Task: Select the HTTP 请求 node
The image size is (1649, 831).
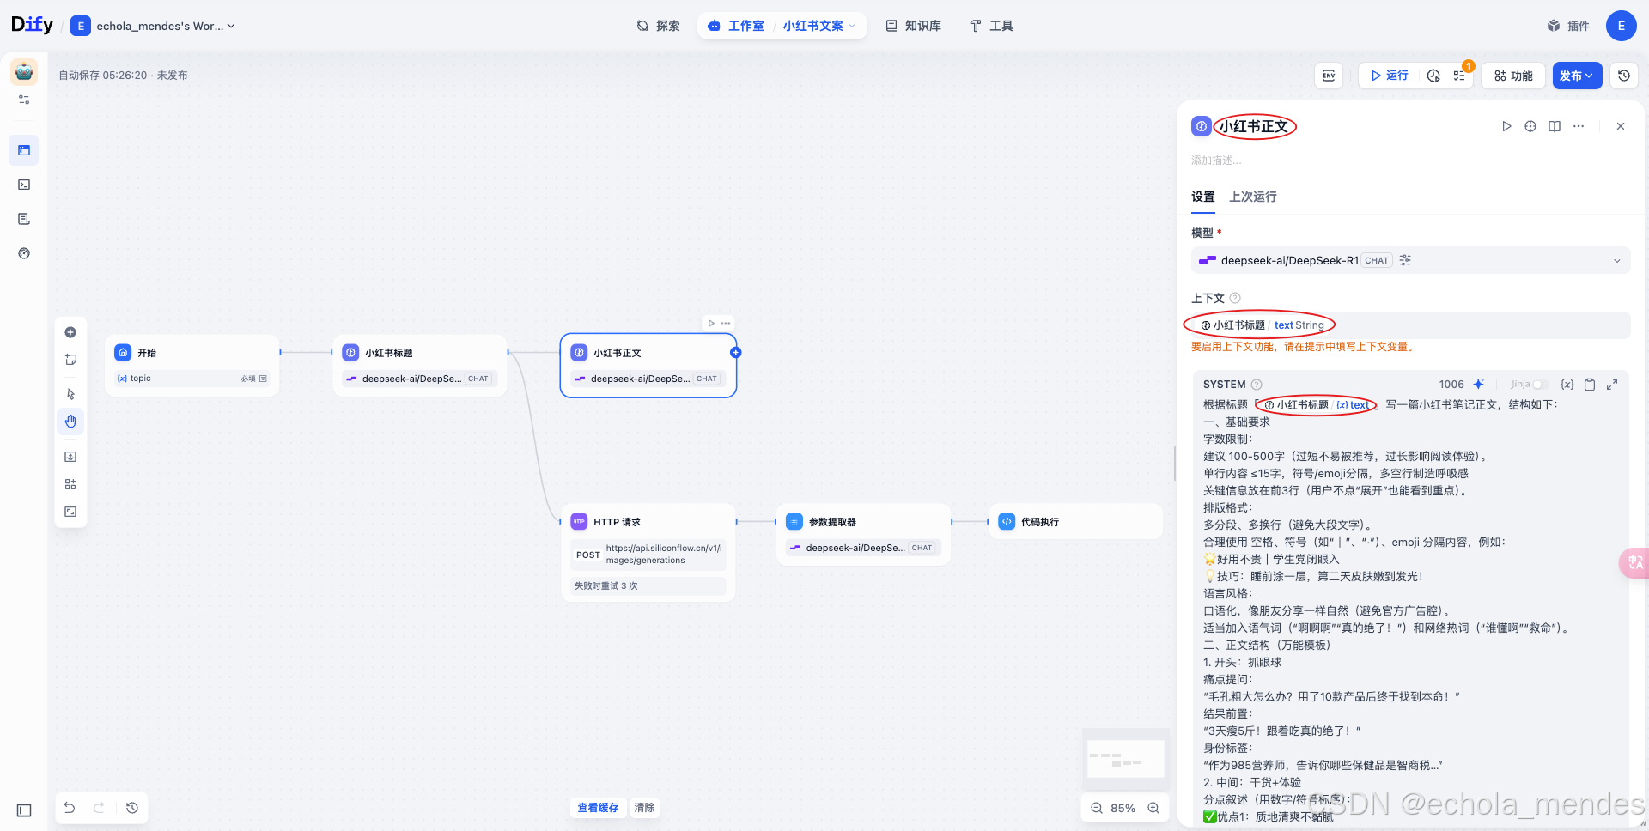Action: (x=648, y=552)
